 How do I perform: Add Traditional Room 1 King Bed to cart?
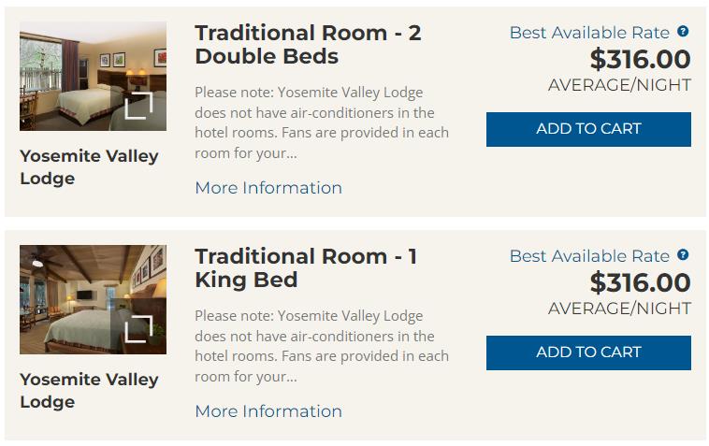coord(588,352)
